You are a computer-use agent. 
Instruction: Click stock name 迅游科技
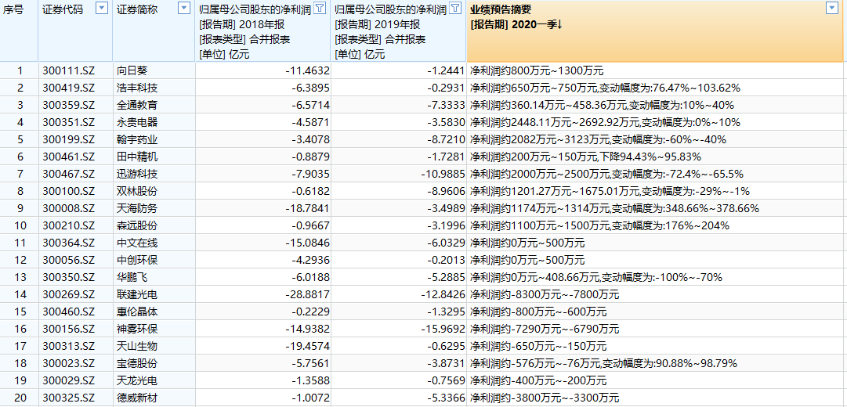click(x=137, y=174)
